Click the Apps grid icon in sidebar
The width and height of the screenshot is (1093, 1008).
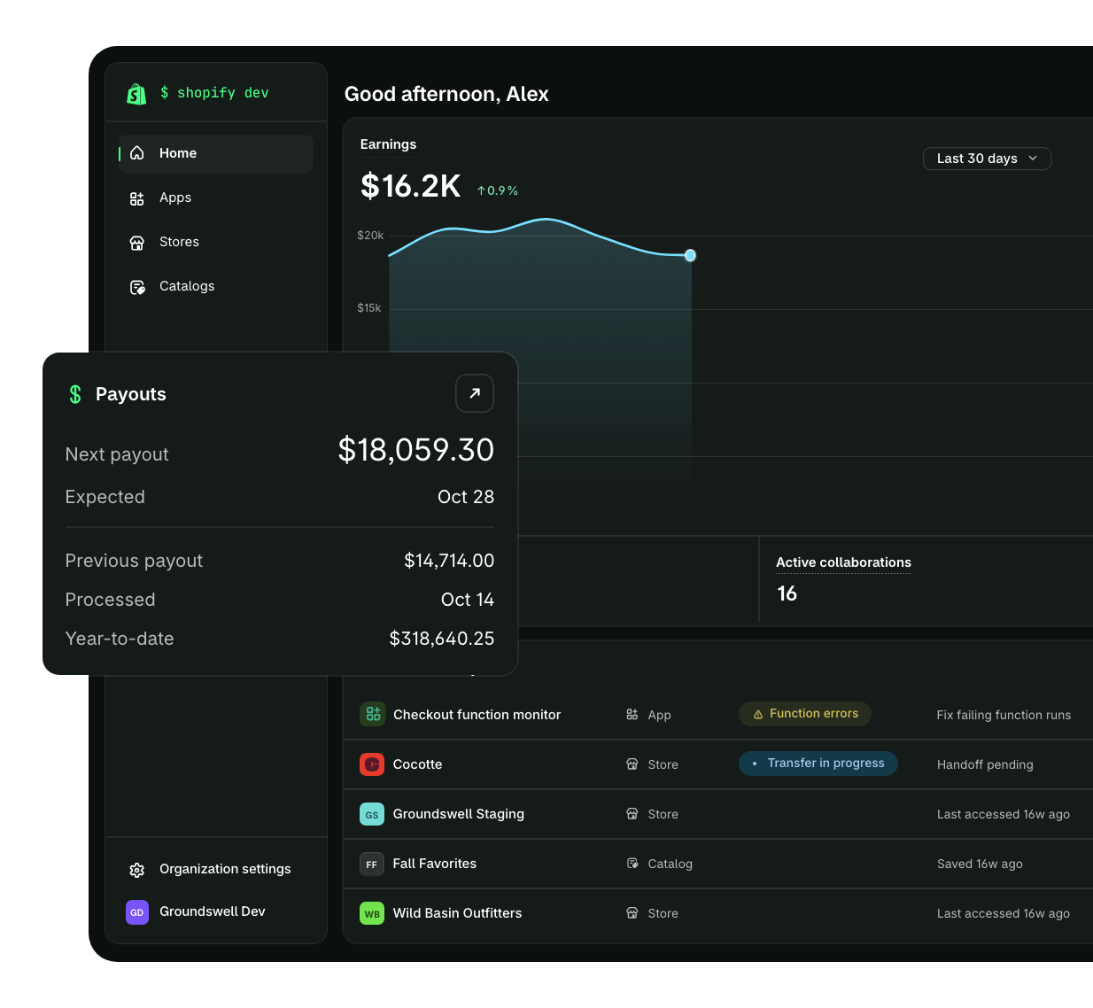(137, 198)
